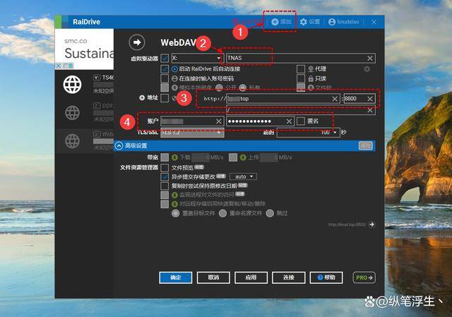Image resolution: width=452 pixels, height=317 pixels.
Task: Collapse the 高级设置 advanced settings section
Action: pyautogui.click(x=119, y=145)
